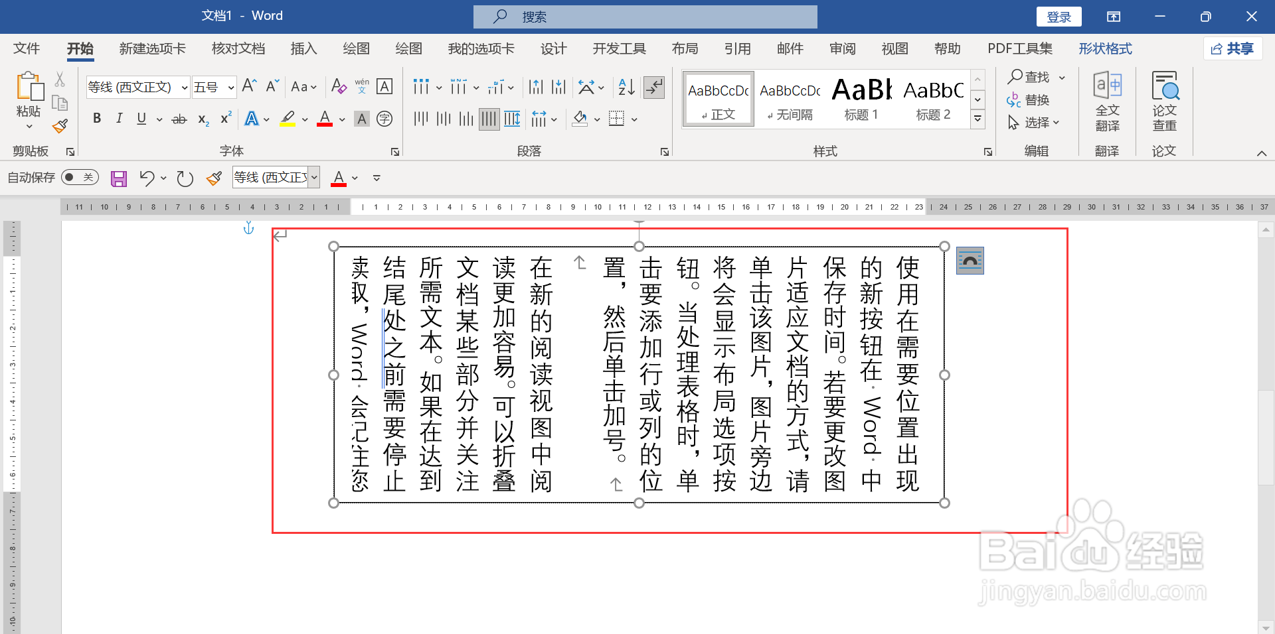Save document from quick access toolbar
This screenshot has height=634, width=1275.
119,178
